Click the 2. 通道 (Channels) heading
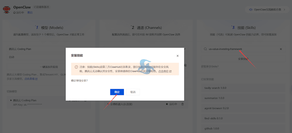Image resolution: width=292 pixels, height=133 pixels. point(146,27)
